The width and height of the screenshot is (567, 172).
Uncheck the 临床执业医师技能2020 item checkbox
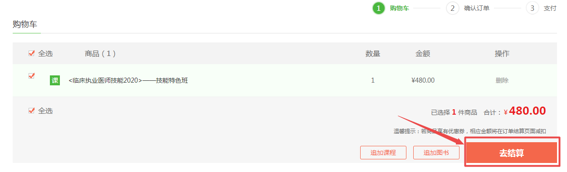32,76
